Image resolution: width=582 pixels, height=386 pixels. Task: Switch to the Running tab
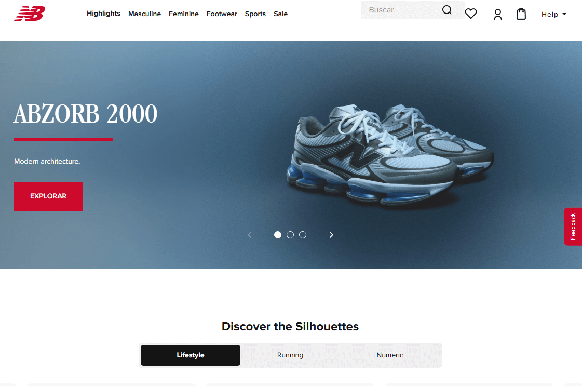click(x=290, y=355)
